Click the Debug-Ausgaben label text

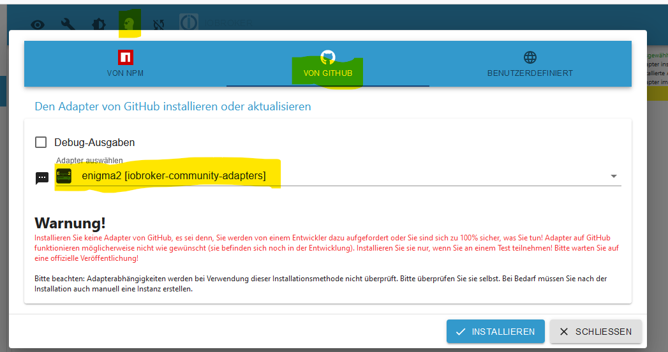(94, 143)
